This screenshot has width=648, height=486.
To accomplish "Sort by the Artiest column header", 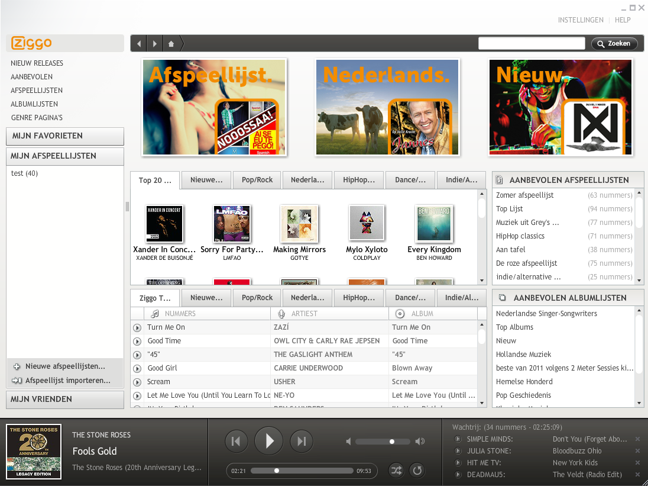I will [x=329, y=314].
